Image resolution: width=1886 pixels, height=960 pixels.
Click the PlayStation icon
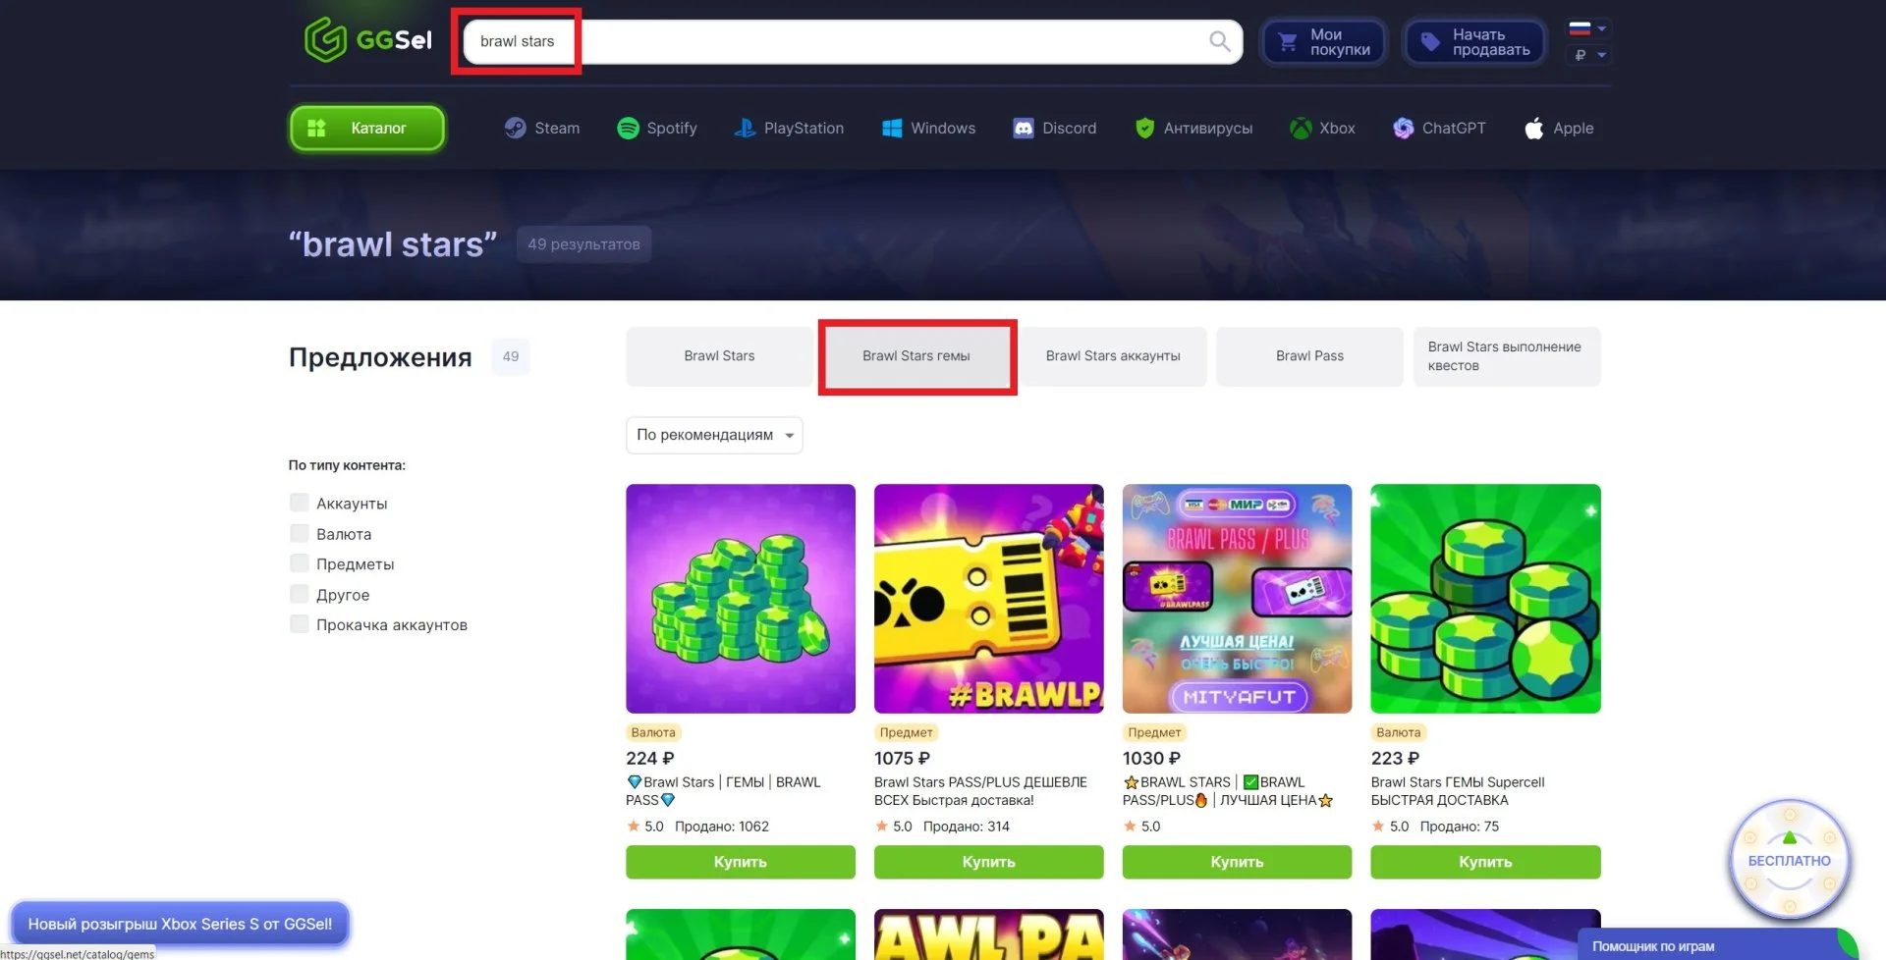tap(745, 129)
